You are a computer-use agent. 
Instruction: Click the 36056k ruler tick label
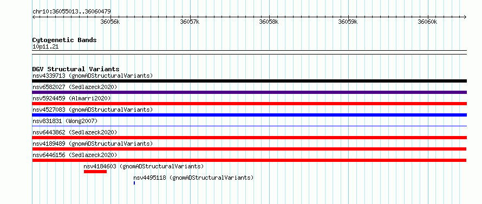tap(110, 22)
